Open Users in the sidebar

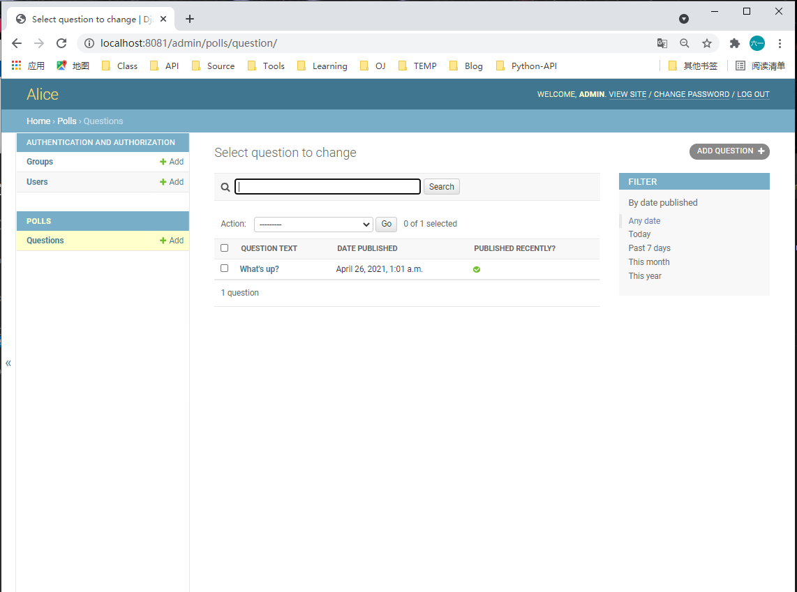37,182
